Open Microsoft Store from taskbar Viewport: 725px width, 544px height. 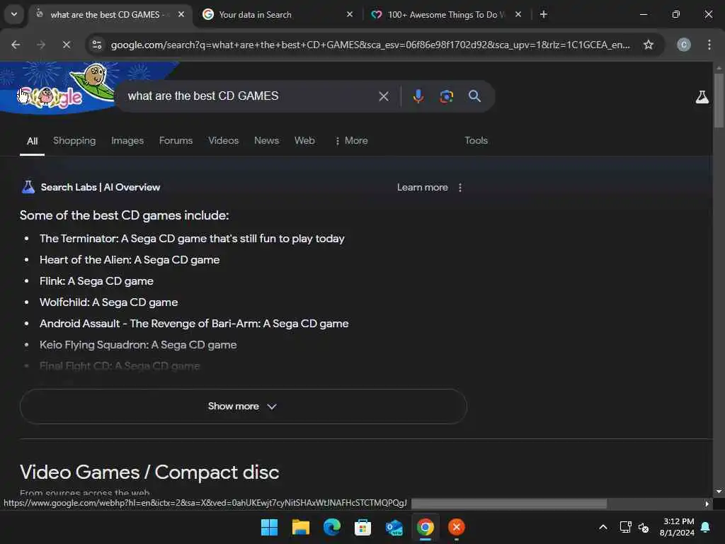click(362, 527)
